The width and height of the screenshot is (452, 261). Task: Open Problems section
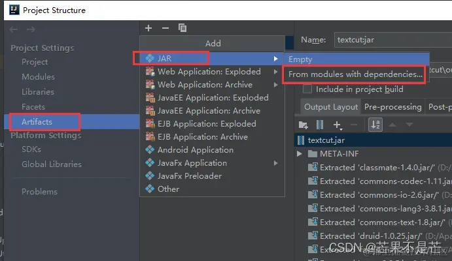[x=39, y=192]
